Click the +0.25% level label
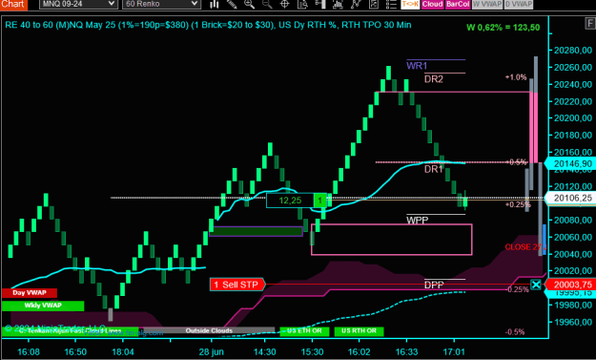The height and width of the screenshot is (360, 596). (x=518, y=204)
